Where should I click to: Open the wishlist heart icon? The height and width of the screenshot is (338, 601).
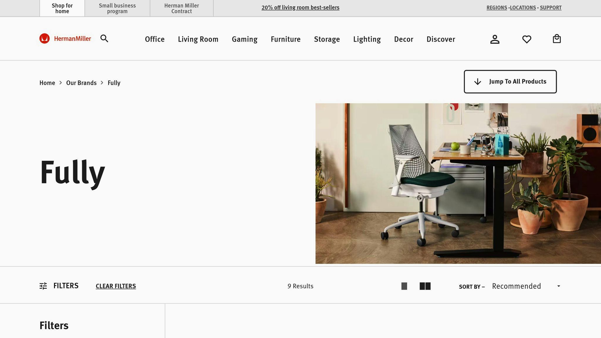[x=527, y=39]
